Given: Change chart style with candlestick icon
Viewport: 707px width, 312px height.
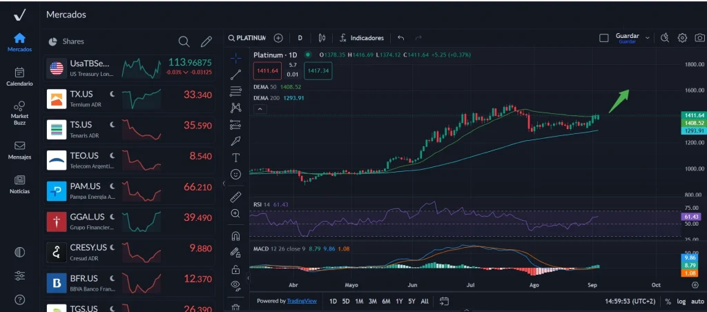Looking at the screenshot, I should (322, 38).
